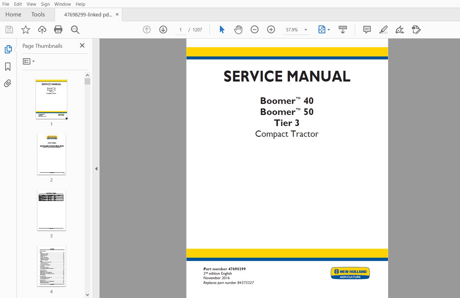Print the document
460x298 pixels.
tap(58, 30)
